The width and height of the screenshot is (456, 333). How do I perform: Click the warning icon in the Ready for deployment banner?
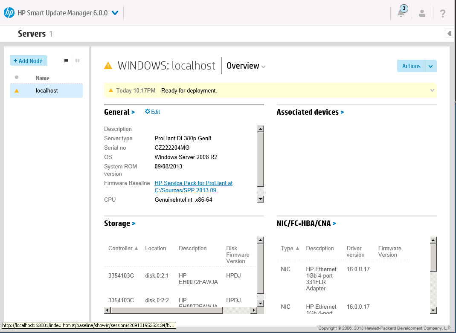coord(111,90)
